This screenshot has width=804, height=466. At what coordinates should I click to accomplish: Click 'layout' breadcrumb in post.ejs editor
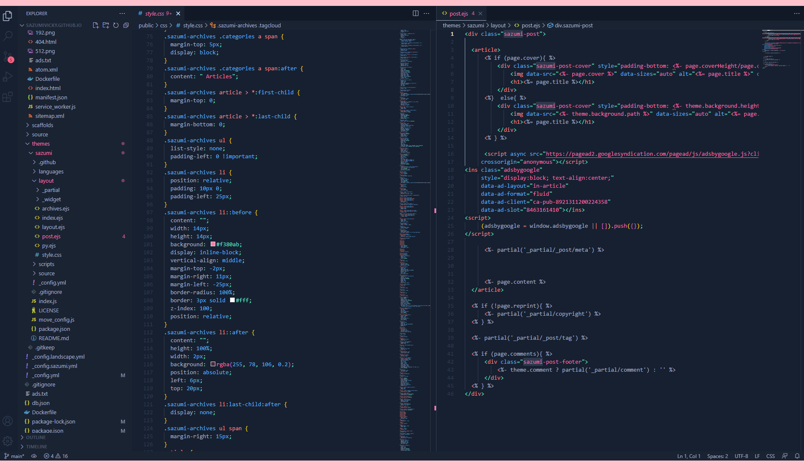coord(498,25)
